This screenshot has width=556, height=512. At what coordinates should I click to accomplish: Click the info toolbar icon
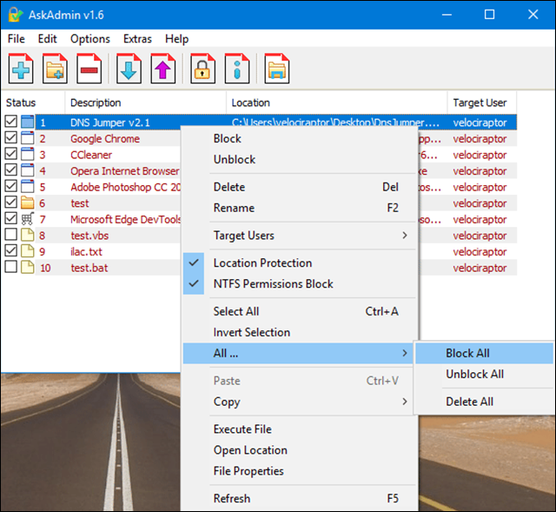(x=237, y=69)
